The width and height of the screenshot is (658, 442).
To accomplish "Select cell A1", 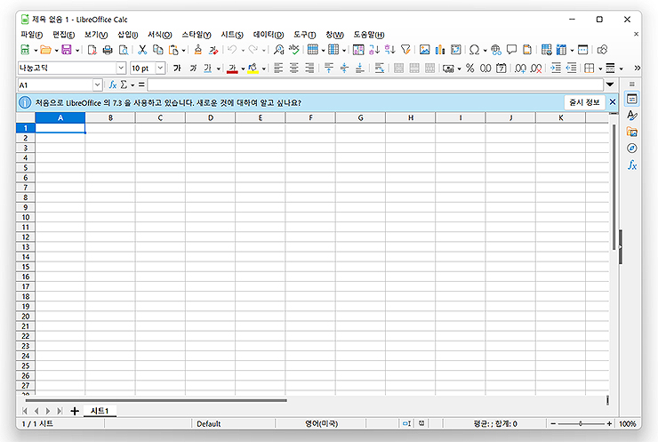I will click(x=60, y=127).
